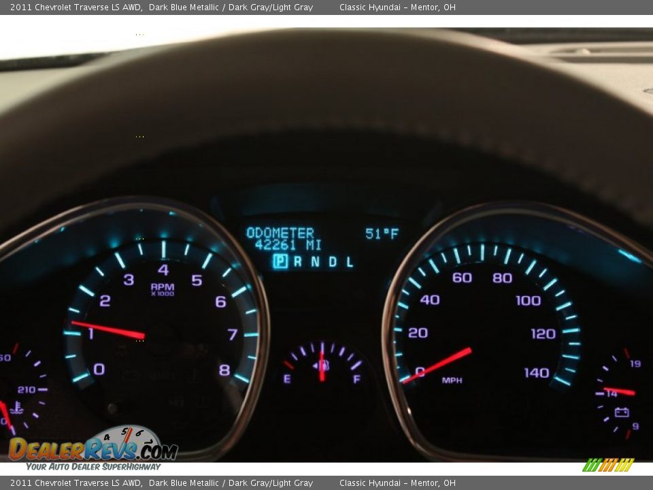Click top caption 'Dark Blue Metallic' color text
Image resolution: width=653 pixels, height=490 pixels.
tap(184, 7)
